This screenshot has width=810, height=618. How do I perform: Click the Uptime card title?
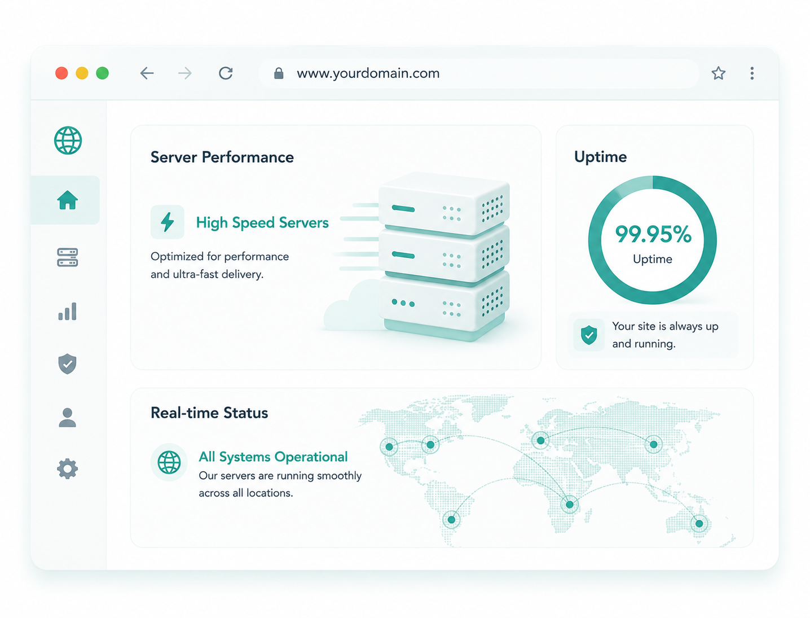[600, 157]
